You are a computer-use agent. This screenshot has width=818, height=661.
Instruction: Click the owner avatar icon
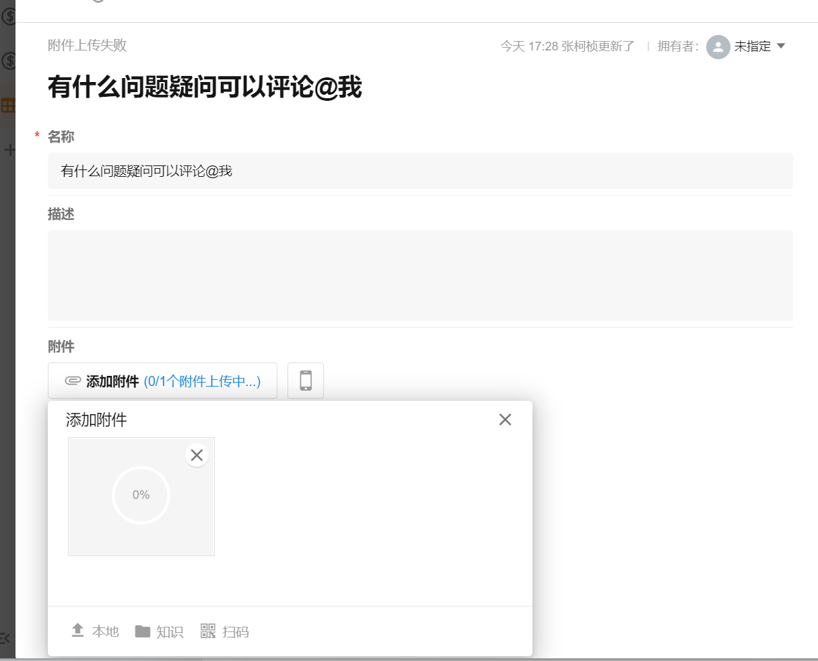pyautogui.click(x=718, y=46)
